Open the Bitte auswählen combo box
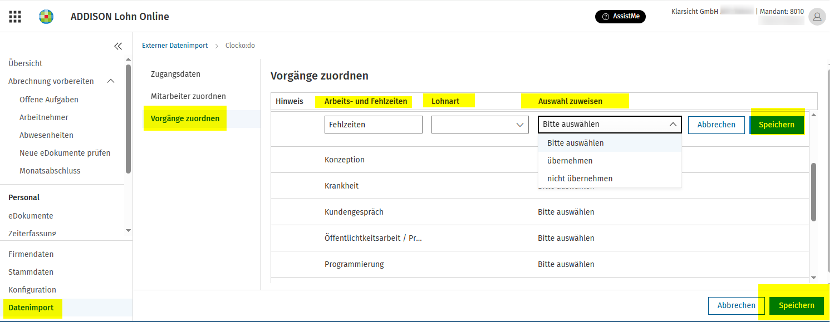 point(610,125)
